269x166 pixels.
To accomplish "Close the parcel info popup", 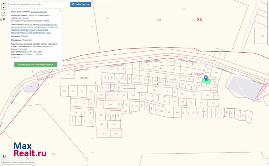I will tap(61, 11).
